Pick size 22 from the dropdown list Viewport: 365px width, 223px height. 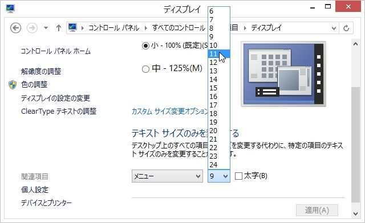(219, 148)
